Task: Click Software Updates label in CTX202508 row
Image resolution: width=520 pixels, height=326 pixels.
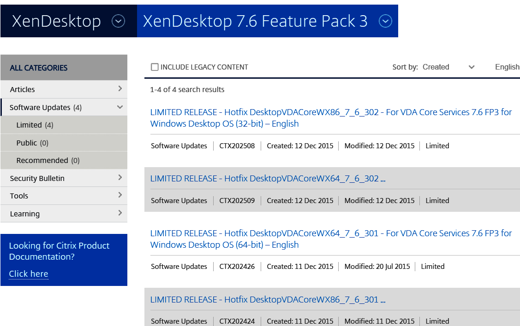Action: [x=179, y=146]
